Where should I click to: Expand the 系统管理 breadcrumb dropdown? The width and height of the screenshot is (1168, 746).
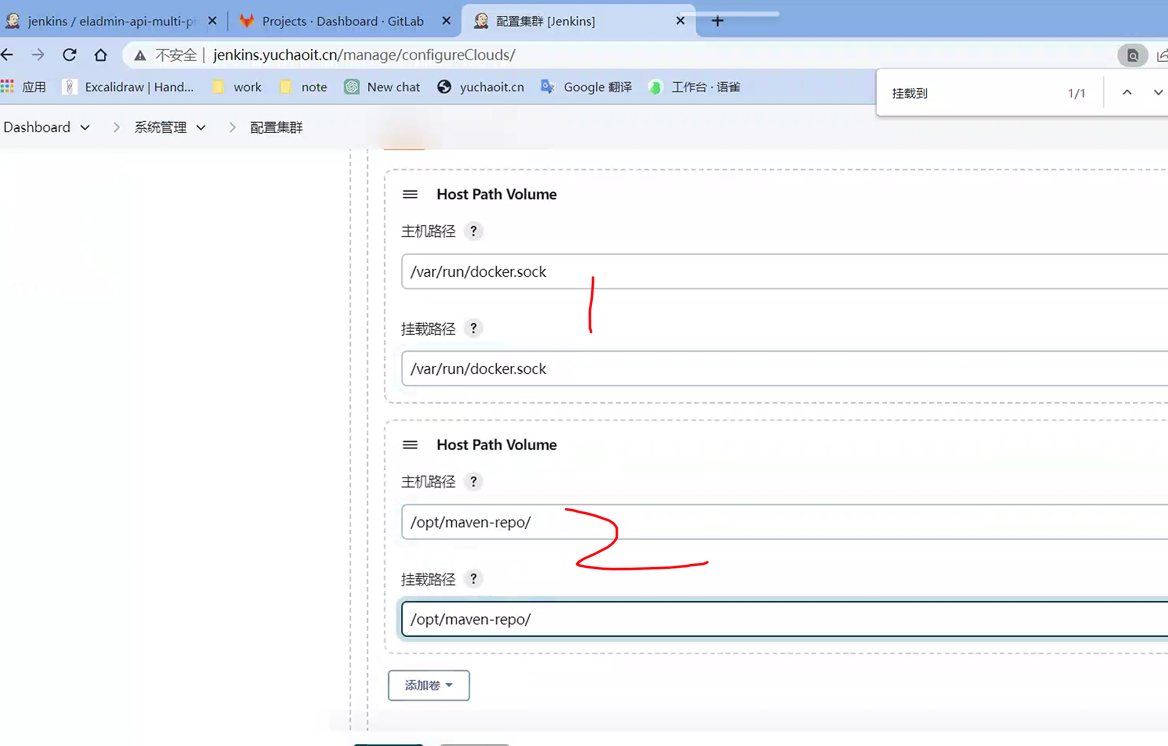[x=201, y=128]
